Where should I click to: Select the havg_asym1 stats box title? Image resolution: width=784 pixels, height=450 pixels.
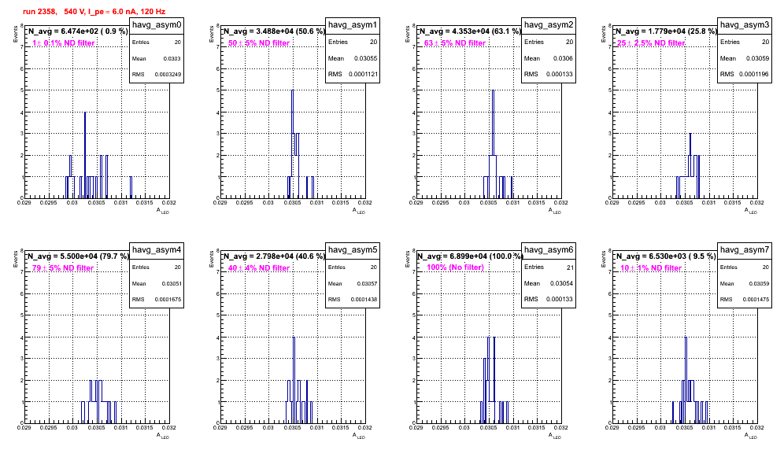point(353,24)
